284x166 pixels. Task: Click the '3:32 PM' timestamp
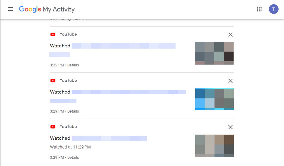(57, 65)
